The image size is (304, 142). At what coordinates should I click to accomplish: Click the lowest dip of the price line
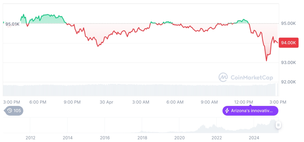pyautogui.click(x=266, y=61)
